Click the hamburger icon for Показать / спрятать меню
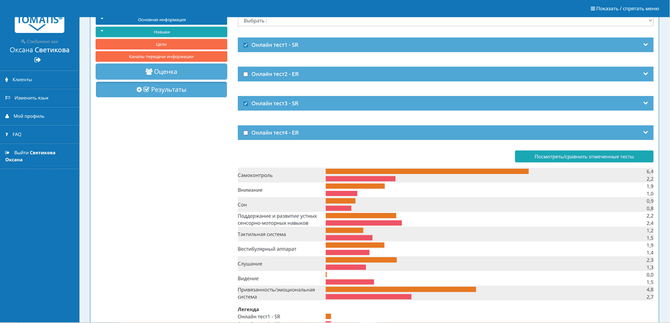 tap(593, 8)
